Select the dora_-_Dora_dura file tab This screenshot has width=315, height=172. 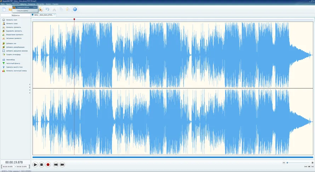coord(44,15)
